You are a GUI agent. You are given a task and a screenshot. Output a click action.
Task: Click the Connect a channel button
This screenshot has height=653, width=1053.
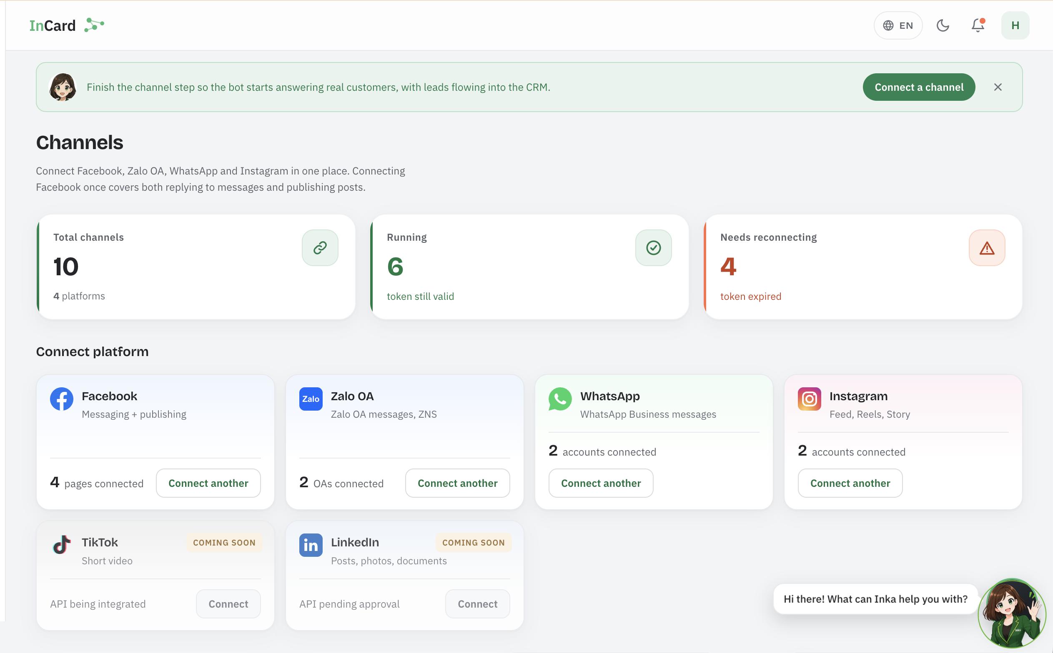click(919, 87)
